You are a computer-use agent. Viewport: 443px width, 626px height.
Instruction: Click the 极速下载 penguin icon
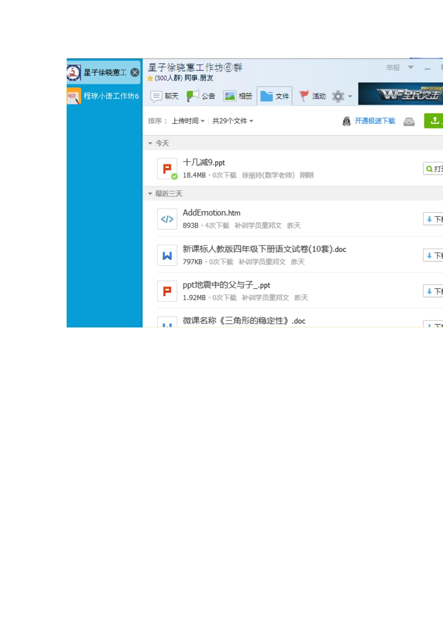[x=346, y=121]
